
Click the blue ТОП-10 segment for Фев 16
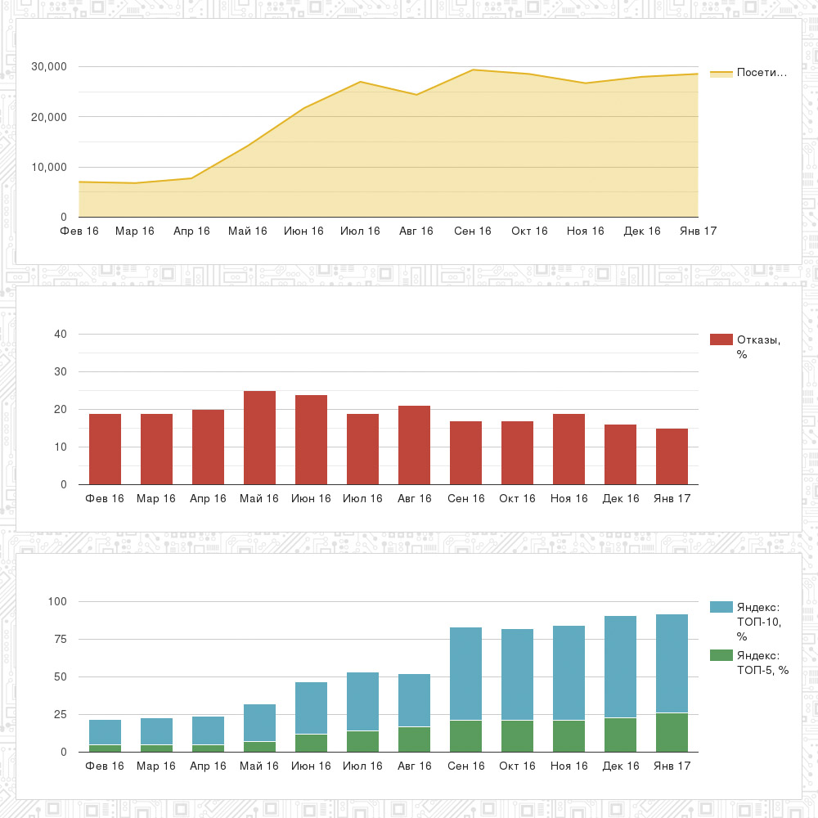105,732
